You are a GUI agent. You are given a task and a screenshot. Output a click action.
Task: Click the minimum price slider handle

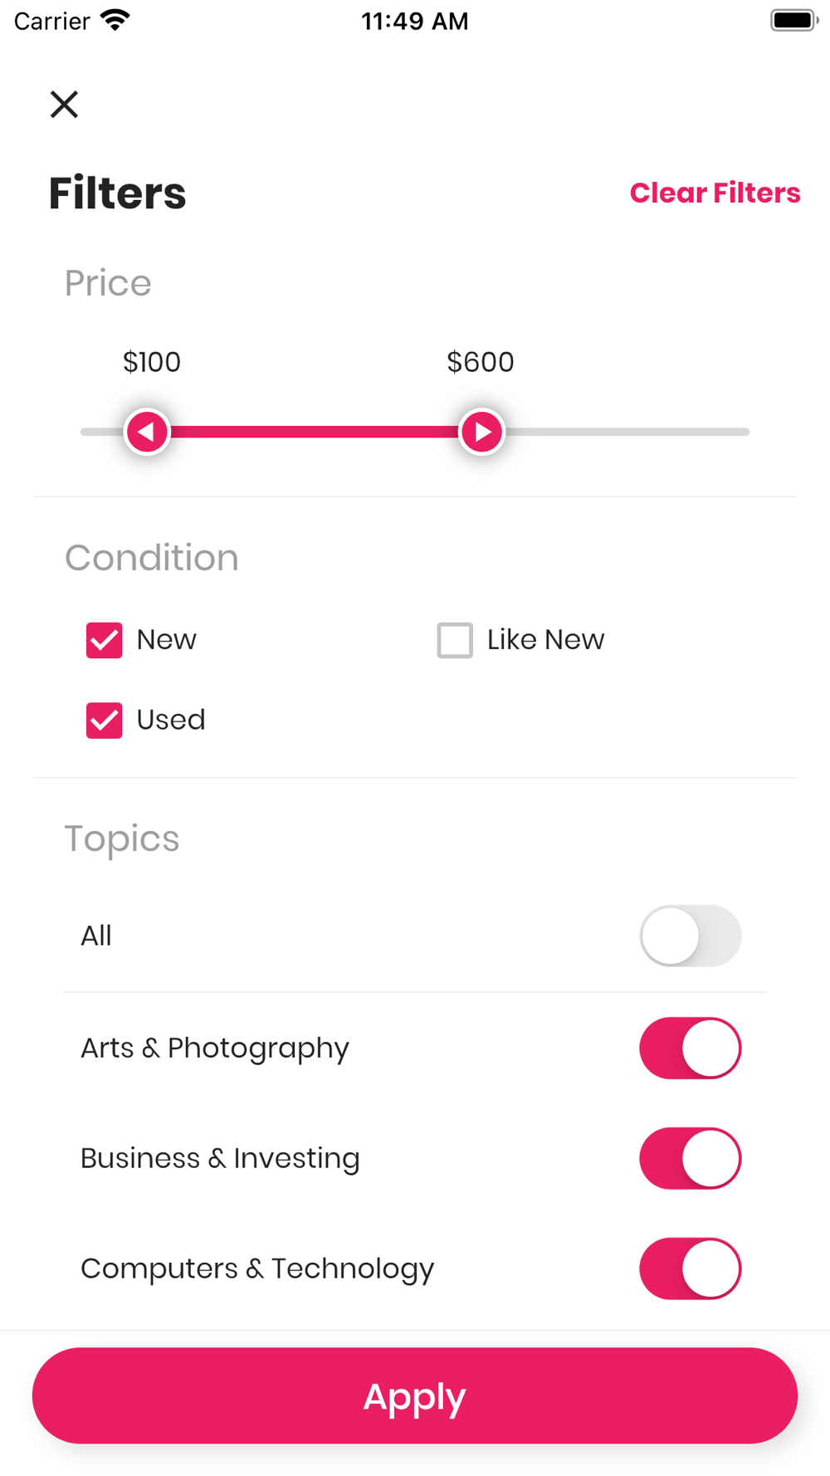(147, 432)
